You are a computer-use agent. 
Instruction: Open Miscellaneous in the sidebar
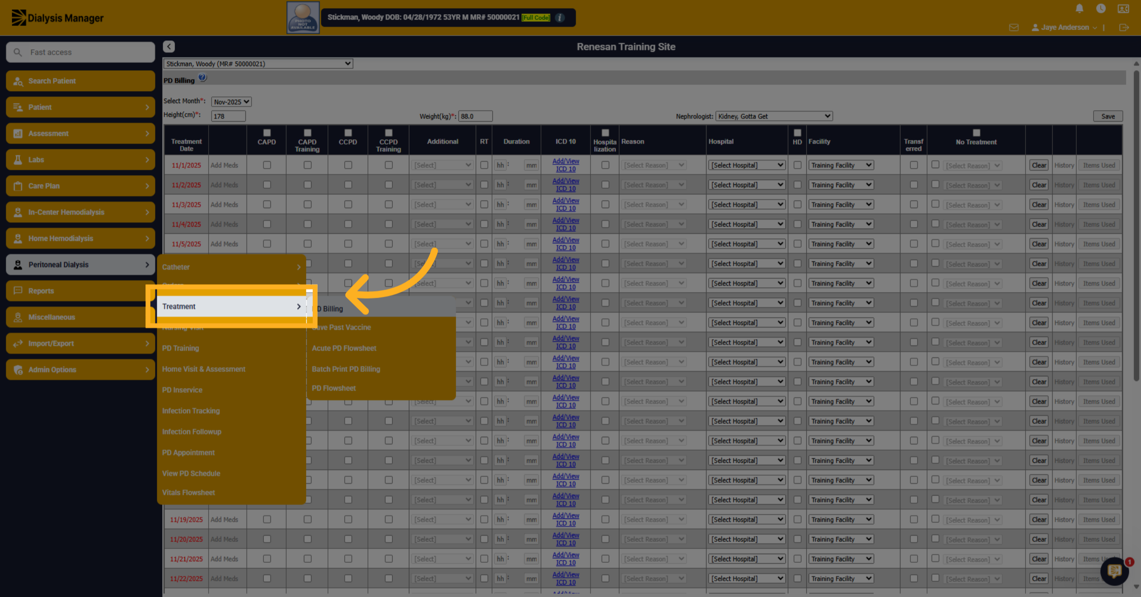(x=80, y=317)
